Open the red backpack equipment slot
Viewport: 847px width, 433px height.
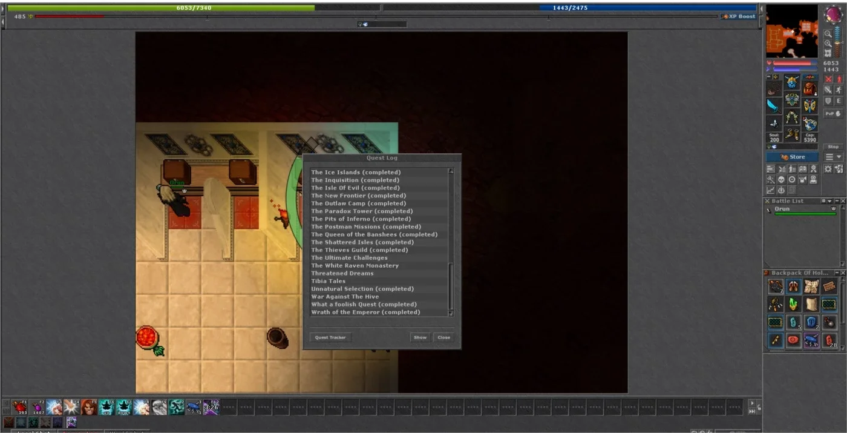809,88
